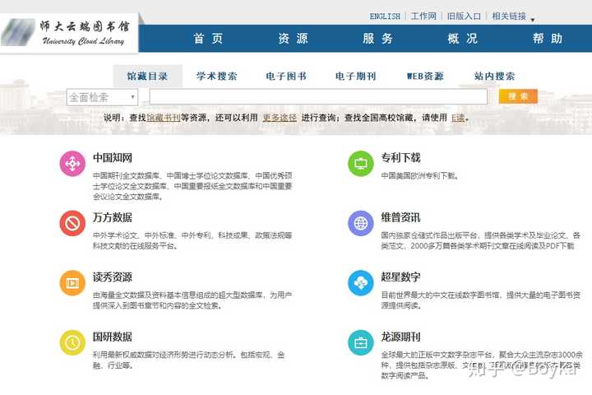
Task: Click the 万方数据 description starting 中外学术论文
Action: pos(192,241)
